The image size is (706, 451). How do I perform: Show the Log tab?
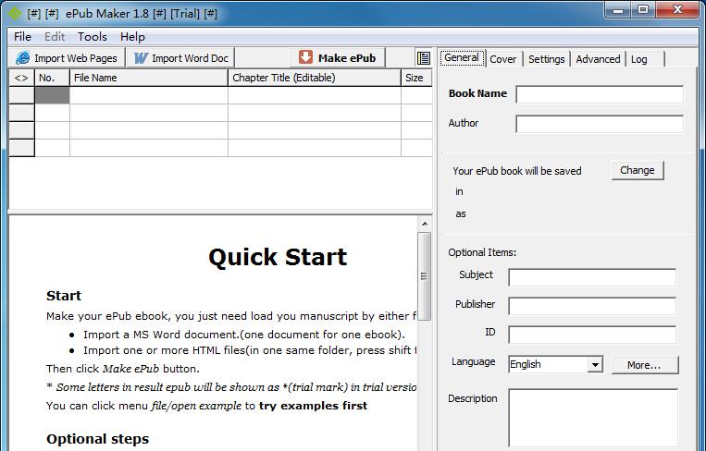coord(639,59)
